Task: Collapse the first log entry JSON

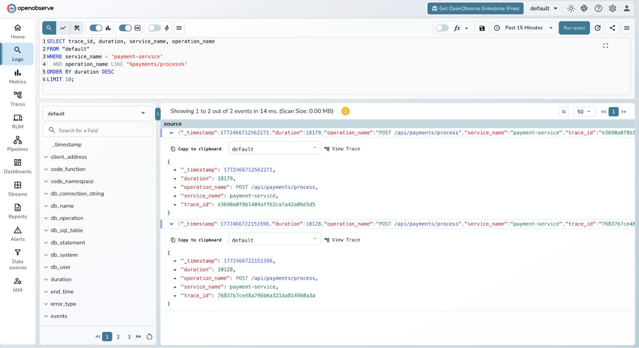Action: 171,133
